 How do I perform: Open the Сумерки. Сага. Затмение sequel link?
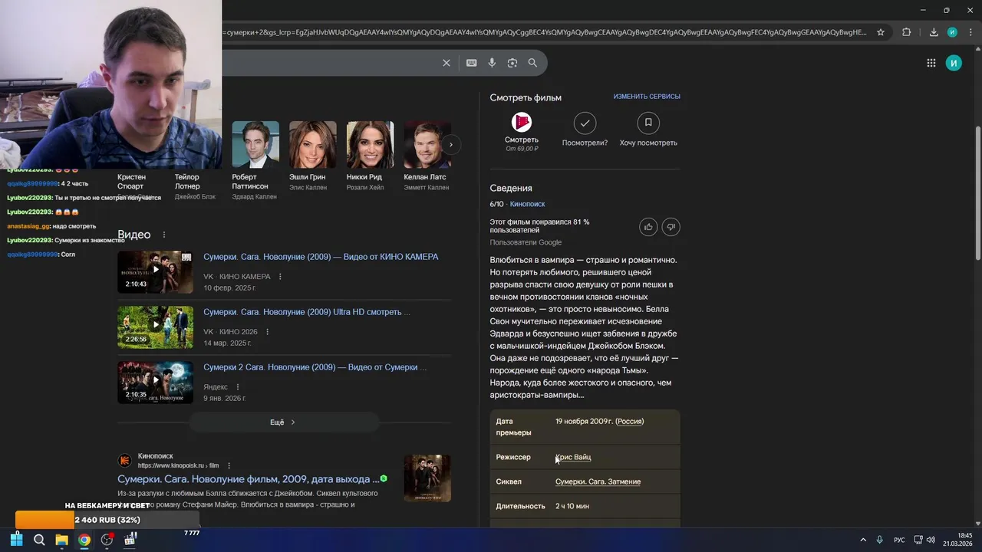click(x=598, y=481)
